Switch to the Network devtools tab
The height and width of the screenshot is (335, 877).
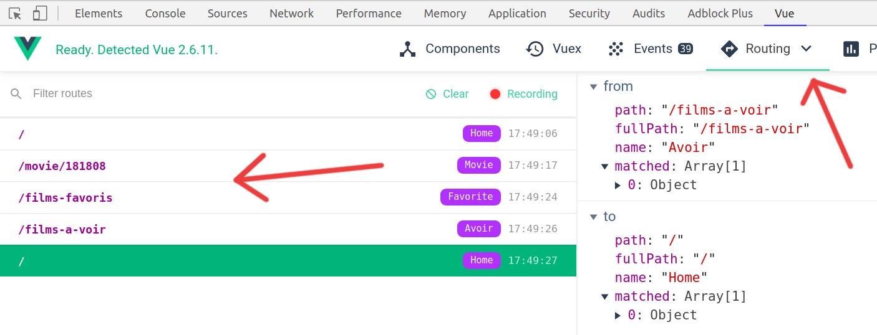[291, 13]
